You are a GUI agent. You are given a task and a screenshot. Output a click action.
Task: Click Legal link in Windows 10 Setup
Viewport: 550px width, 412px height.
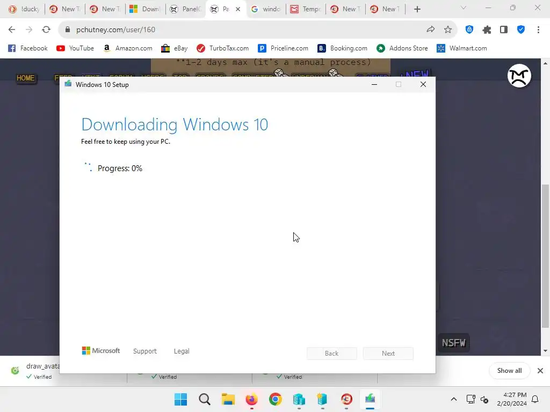pyautogui.click(x=182, y=351)
